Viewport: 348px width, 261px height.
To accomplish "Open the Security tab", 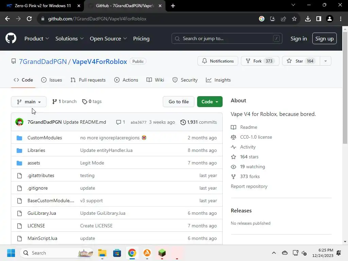I will point(185,80).
